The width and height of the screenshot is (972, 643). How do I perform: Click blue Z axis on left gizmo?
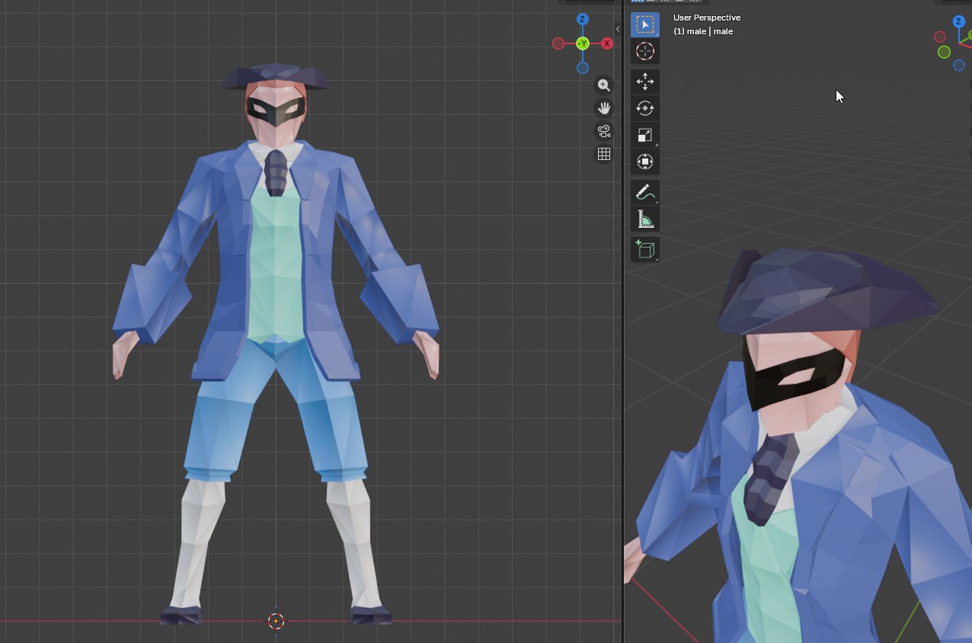point(583,20)
